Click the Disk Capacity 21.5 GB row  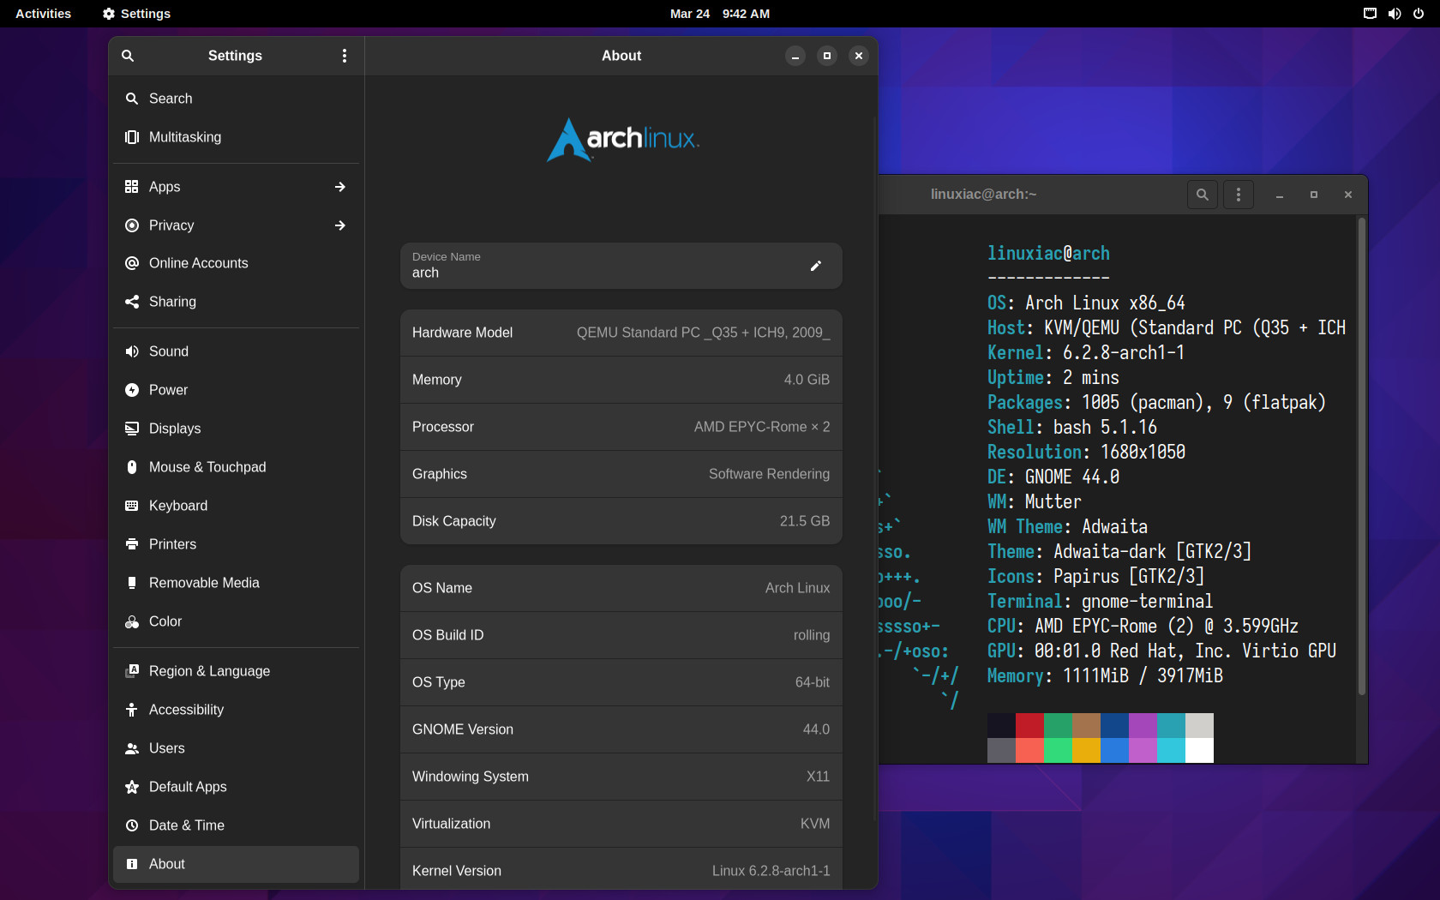621,521
